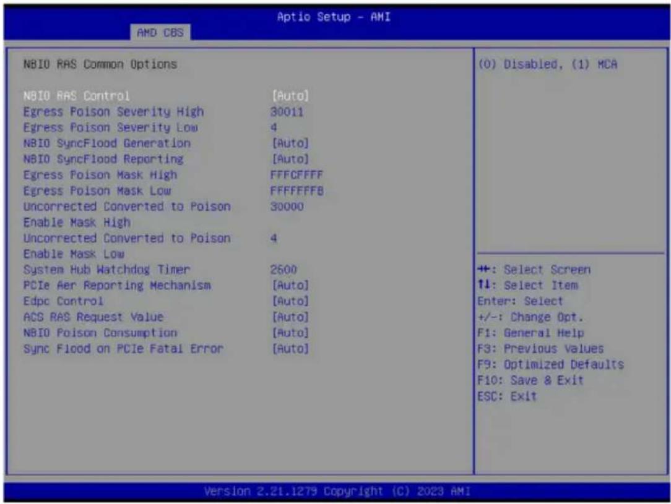The width and height of the screenshot is (671, 504).
Task: Highlight NBIO SyncFlood Reporting label
Action: [103, 159]
